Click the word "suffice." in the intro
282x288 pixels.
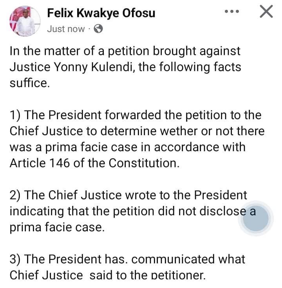30,83
